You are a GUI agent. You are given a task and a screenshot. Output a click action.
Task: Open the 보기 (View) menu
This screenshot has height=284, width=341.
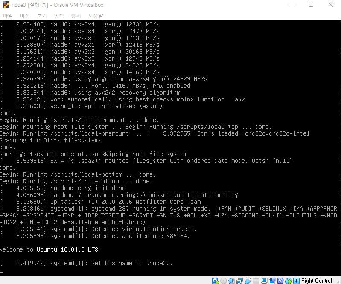(42, 16)
